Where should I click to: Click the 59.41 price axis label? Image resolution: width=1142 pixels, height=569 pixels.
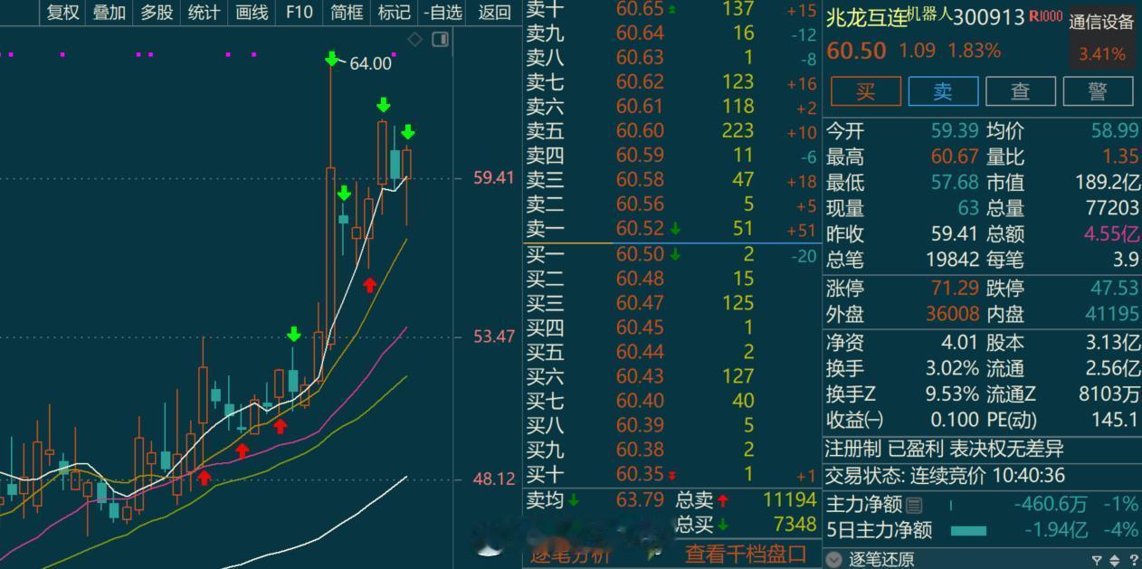[x=494, y=177]
